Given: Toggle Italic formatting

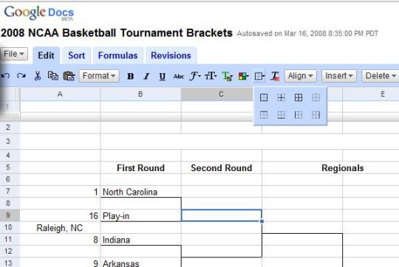Looking at the screenshot, I should click(146, 76).
